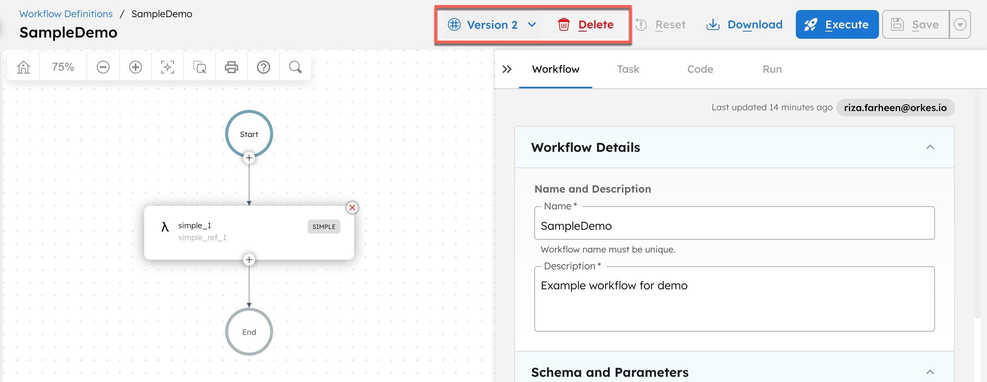Collapse the Schema and Parameters section

(x=931, y=372)
